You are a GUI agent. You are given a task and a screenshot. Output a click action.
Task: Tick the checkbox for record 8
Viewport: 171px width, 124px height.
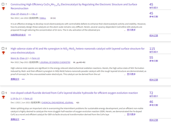[3, 49]
